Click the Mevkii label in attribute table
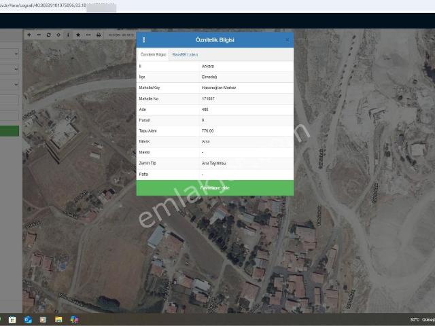Screen dimensions: 435x326 click(x=144, y=152)
